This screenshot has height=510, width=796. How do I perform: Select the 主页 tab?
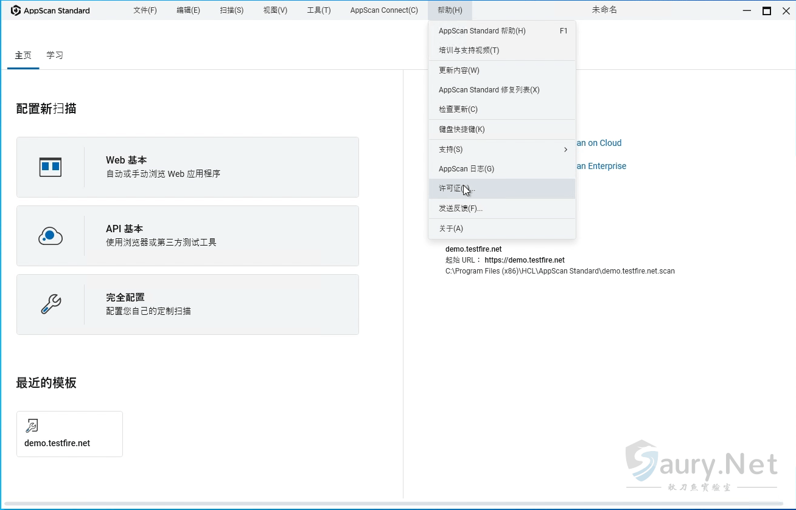pyautogui.click(x=23, y=55)
